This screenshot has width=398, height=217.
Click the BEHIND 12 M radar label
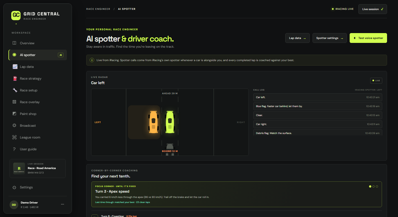[170, 151]
